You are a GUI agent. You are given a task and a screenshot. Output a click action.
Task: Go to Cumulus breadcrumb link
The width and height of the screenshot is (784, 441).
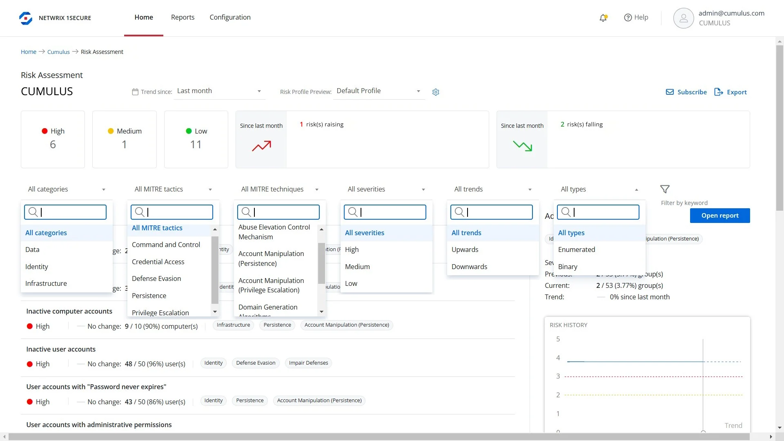click(58, 52)
